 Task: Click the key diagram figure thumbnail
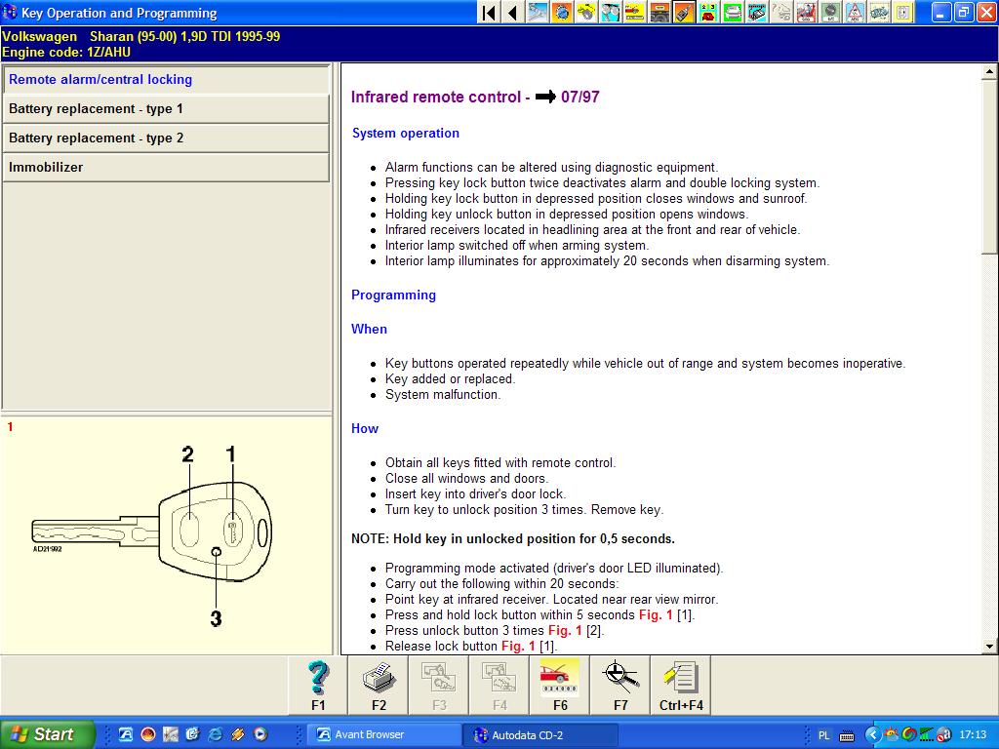(153, 535)
